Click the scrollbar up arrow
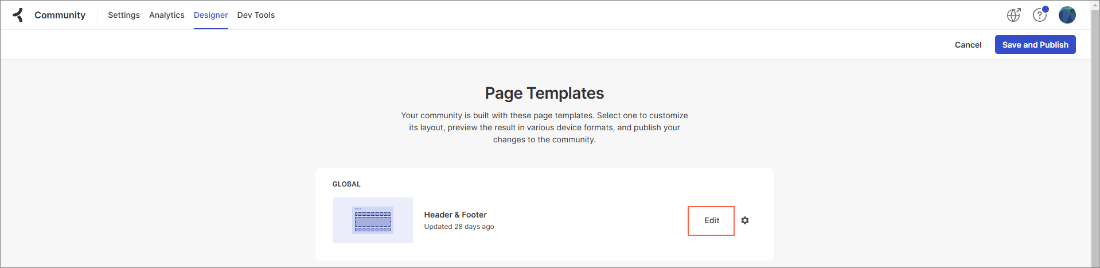1100x268 pixels. [1095, 5]
